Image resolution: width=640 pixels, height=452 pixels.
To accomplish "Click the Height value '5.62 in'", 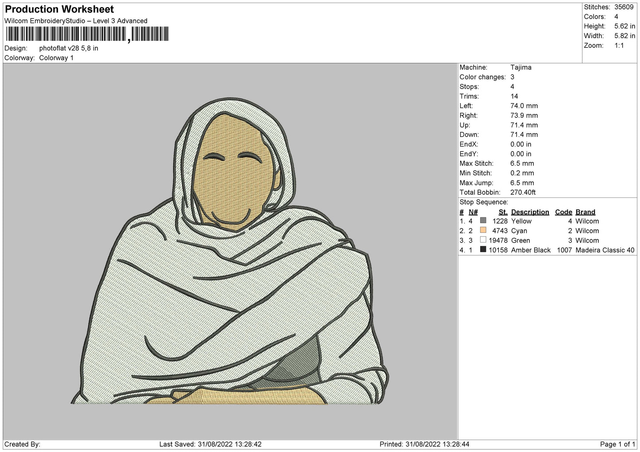I will pyautogui.click(x=624, y=26).
